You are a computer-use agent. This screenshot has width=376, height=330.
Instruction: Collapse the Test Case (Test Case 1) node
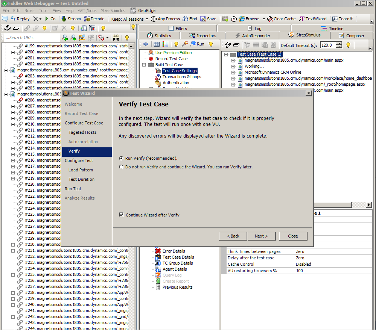(226, 54)
